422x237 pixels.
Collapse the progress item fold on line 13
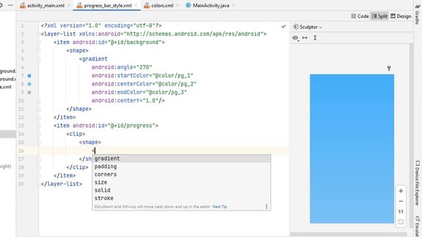coord(38,126)
